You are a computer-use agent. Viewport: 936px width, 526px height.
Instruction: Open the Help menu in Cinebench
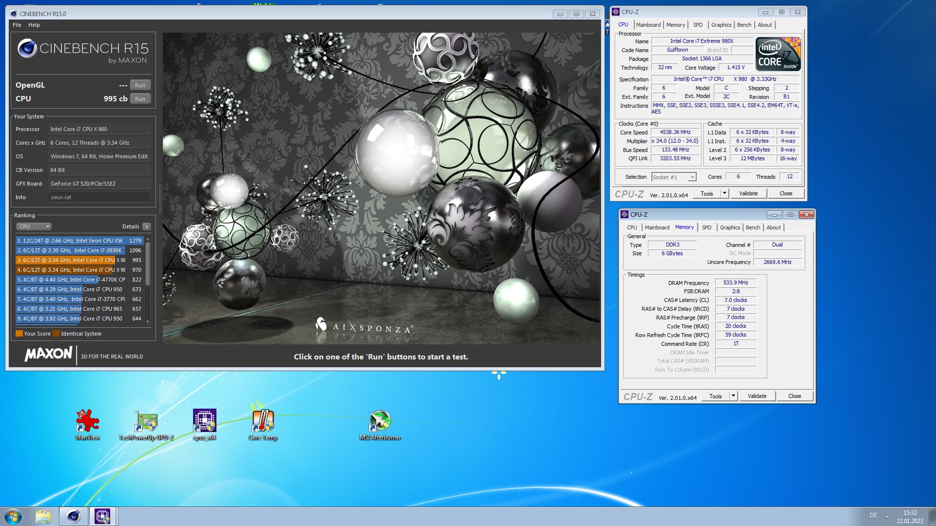point(34,25)
